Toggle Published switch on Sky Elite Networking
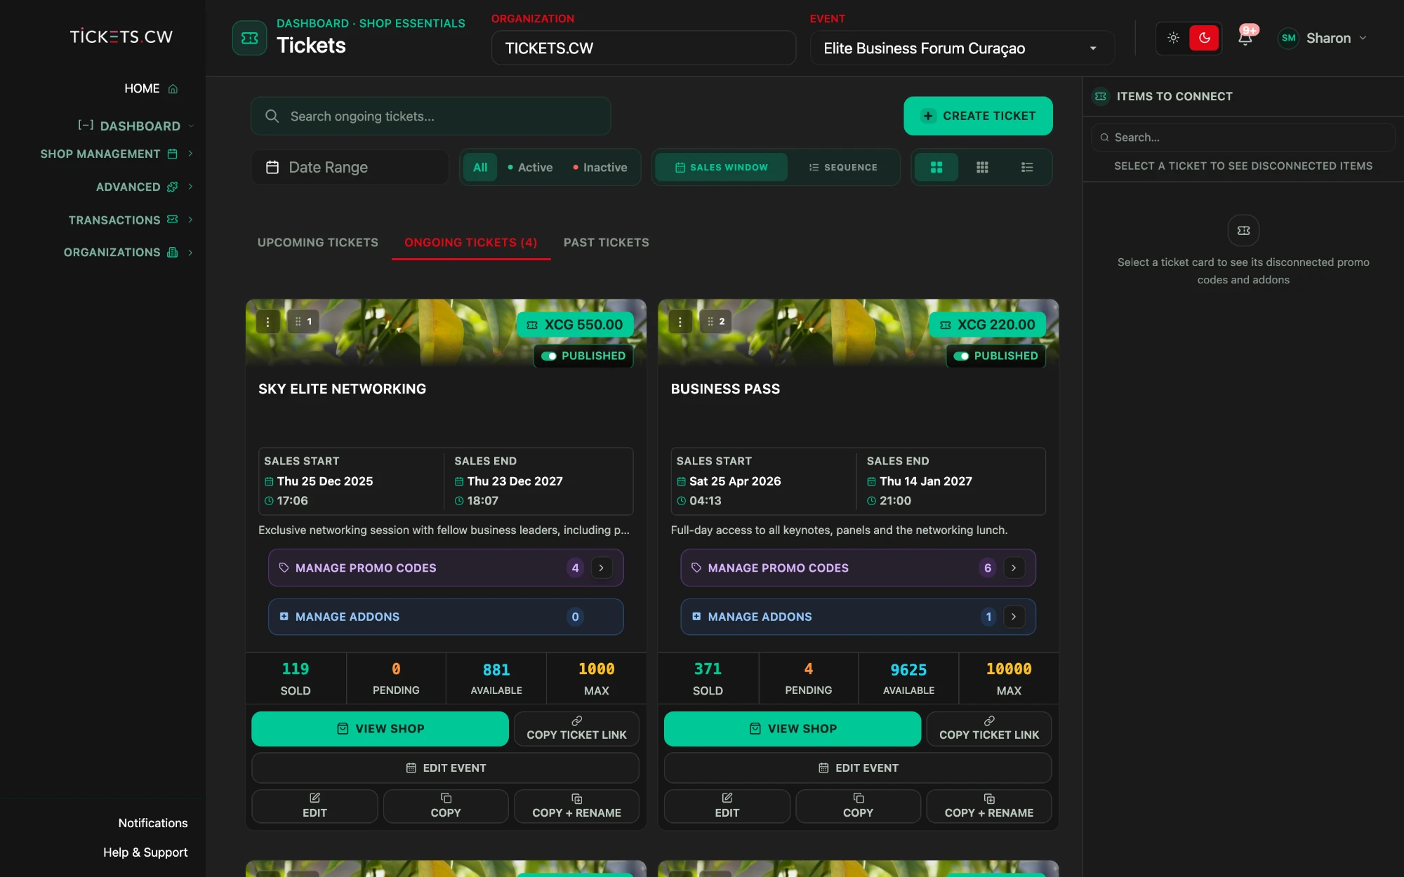 [x=549, y=356]
